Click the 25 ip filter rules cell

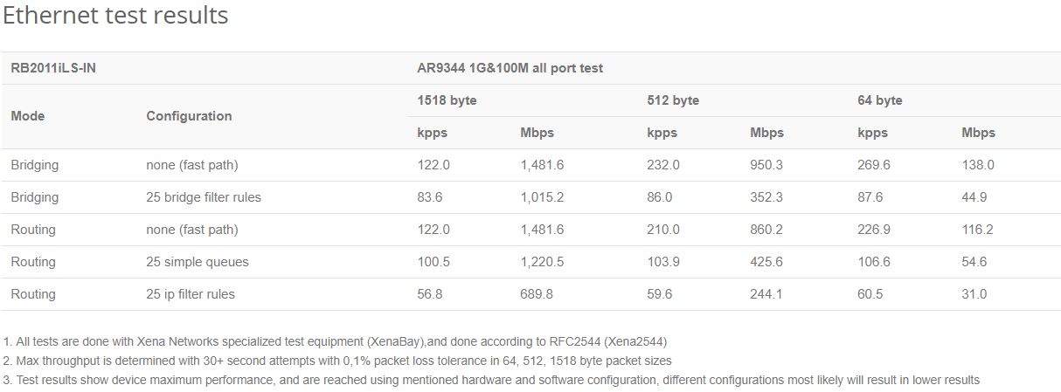(191, 294)
